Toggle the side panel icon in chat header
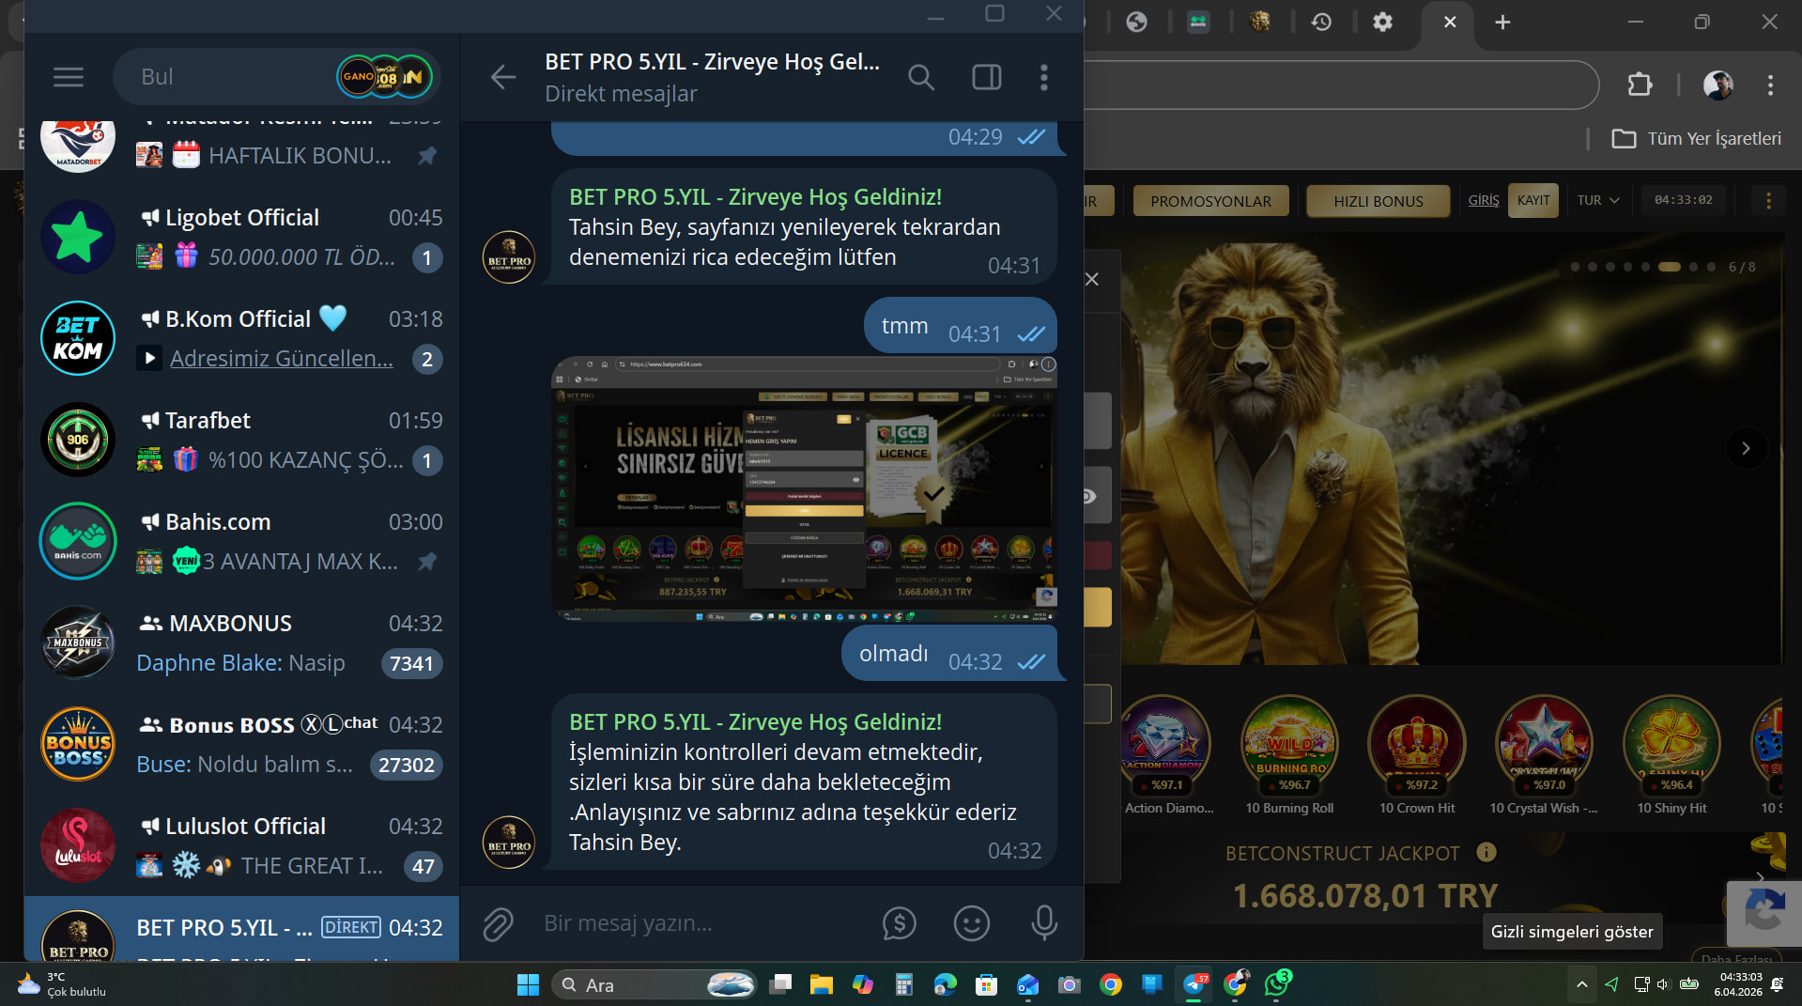This screenshot has height=1006, width=1802. point(986,77)
